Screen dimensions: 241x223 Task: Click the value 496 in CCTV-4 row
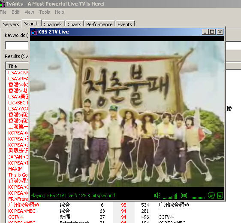click(145, 217)
